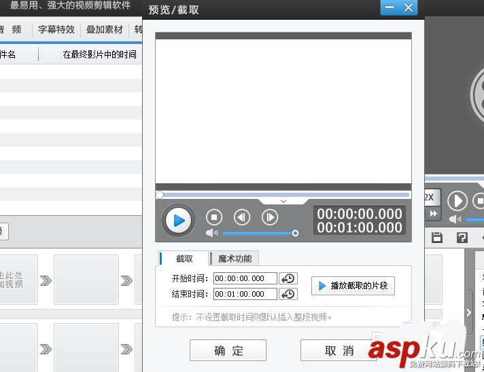484x372 pixels.
Task: Collapse the player controls with the chevron
Action: click(x=283, y=201)
